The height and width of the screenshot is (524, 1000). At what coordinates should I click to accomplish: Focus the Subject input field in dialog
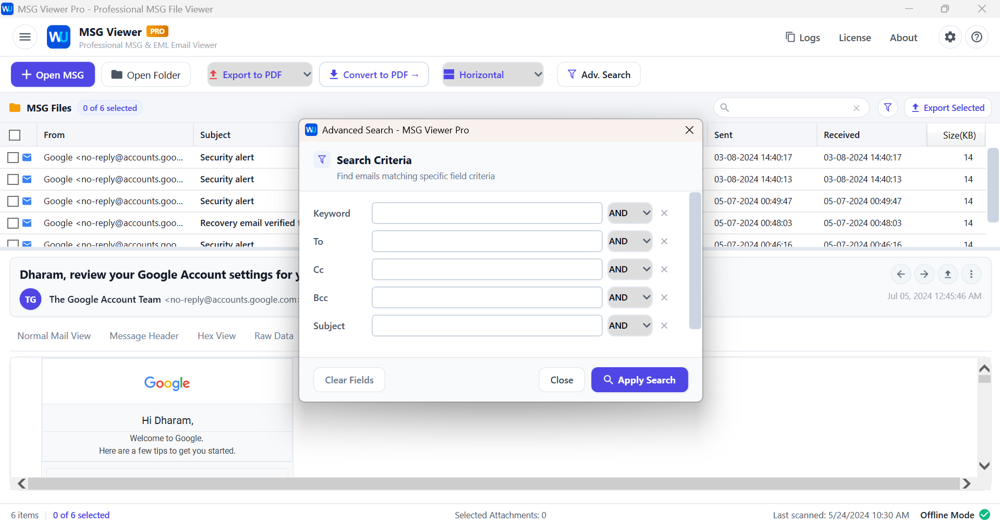487,326
